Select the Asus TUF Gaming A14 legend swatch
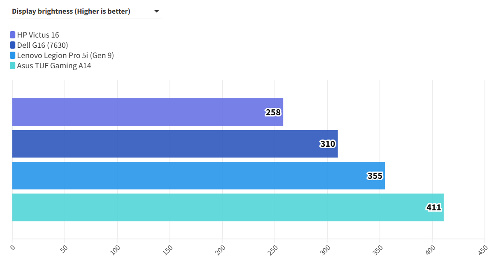 coord(13,66)
